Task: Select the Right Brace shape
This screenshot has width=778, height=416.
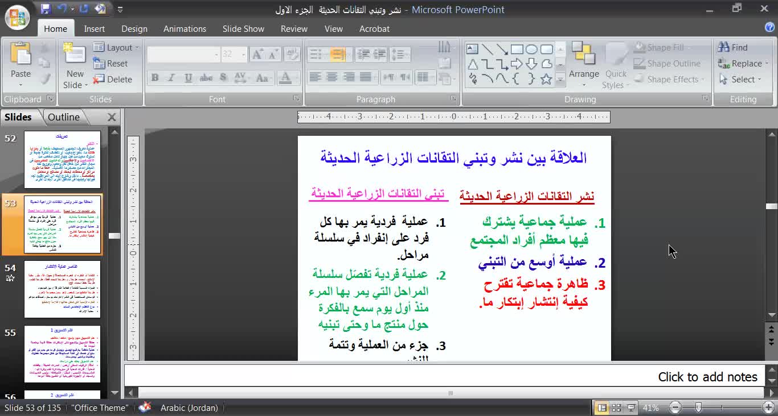Action: click(x=531, y=79)
